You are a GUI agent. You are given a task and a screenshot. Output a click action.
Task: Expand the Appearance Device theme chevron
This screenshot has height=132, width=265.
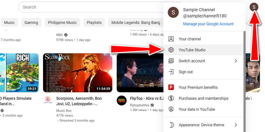pyautogui.click(x=236, y=125)
